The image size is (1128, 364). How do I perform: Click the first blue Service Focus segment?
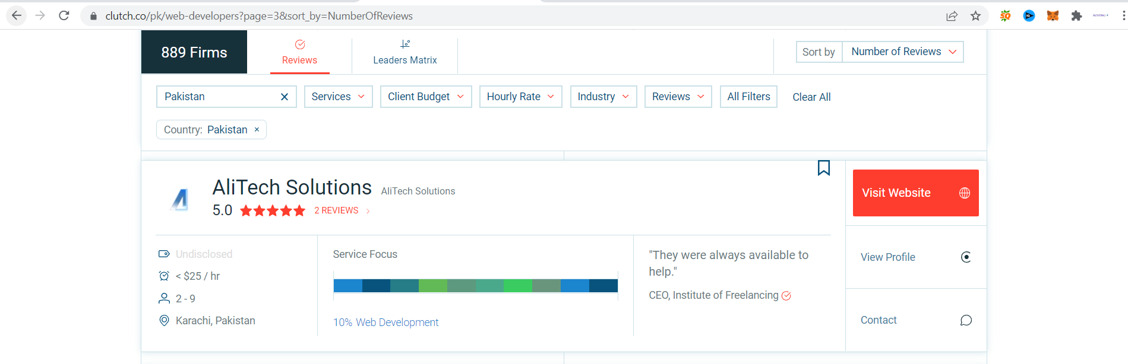click(348, 286)
